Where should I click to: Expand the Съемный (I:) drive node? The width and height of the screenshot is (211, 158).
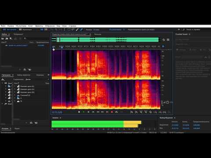[x=15, y=95]
